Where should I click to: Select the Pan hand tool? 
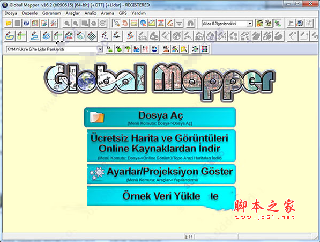pos(125,23)
